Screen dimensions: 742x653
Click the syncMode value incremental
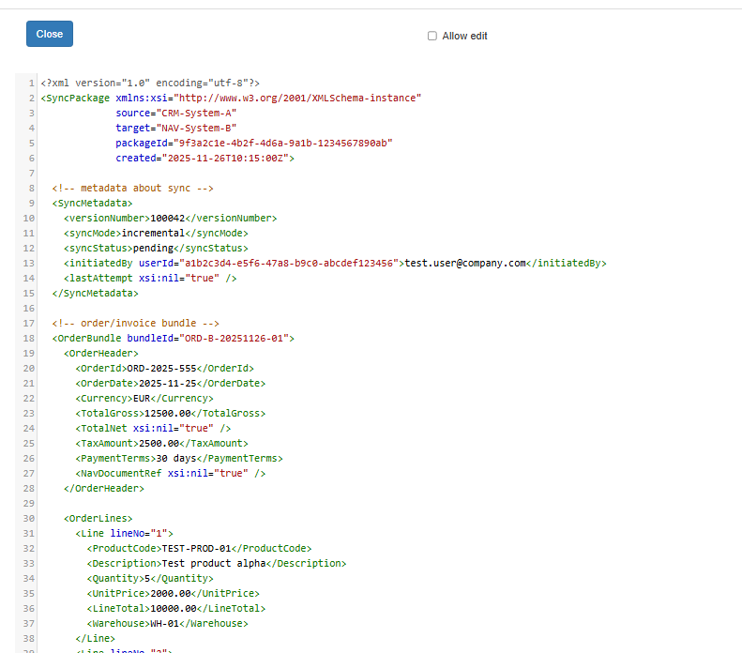[153, 233]
